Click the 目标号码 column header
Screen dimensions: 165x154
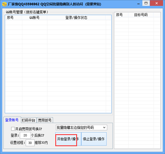click(x=141, y=15)
